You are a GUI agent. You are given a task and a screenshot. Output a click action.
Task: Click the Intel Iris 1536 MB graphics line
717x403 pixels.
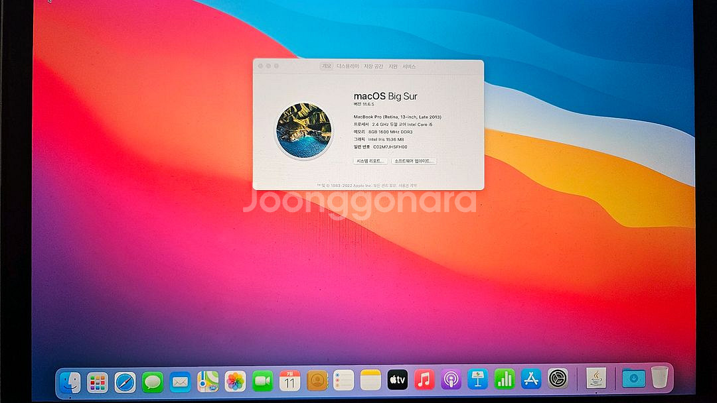point(378,139)
